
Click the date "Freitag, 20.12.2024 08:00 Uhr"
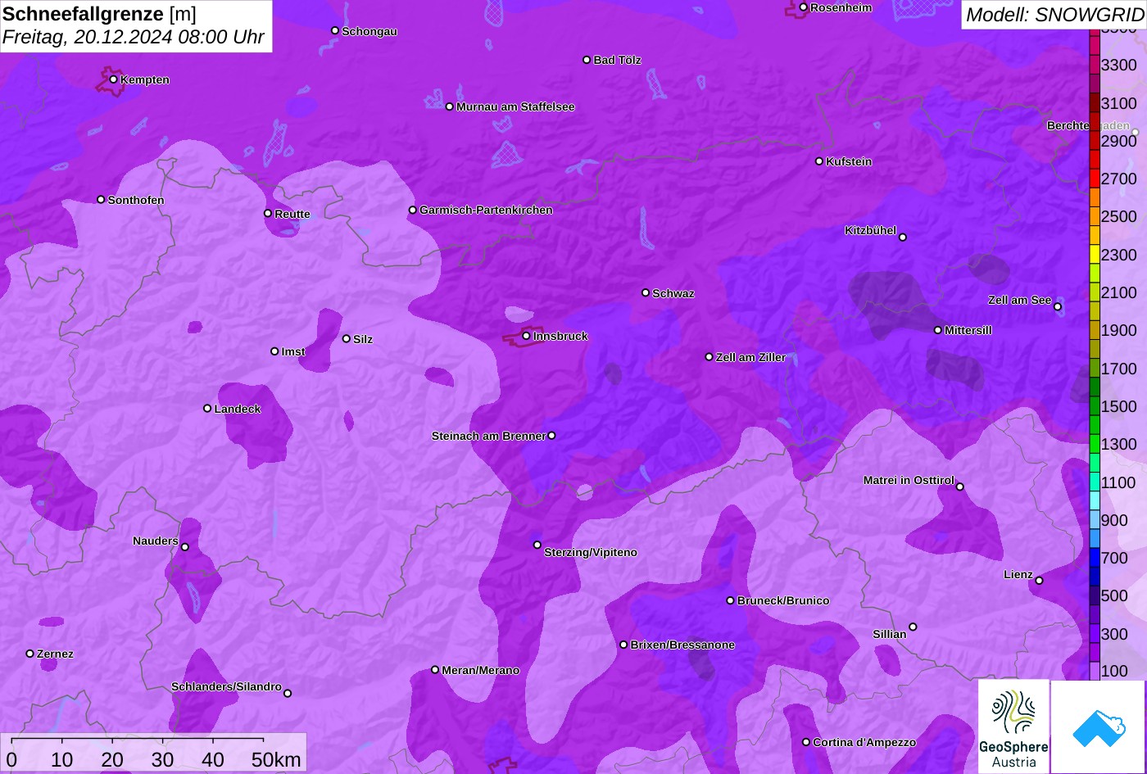coord(134,38)
